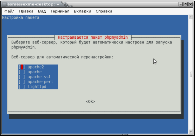Maximize the terminal window

[186, 4]
